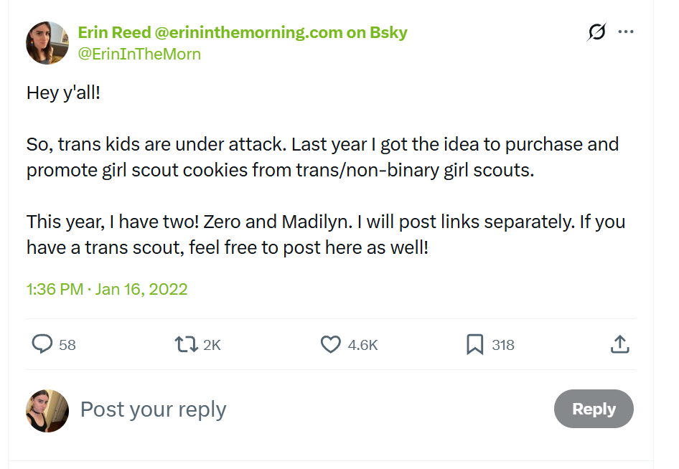View the 58 replies count
The width and height of the screenshot is (679, 469).
[x=67, y=345]
